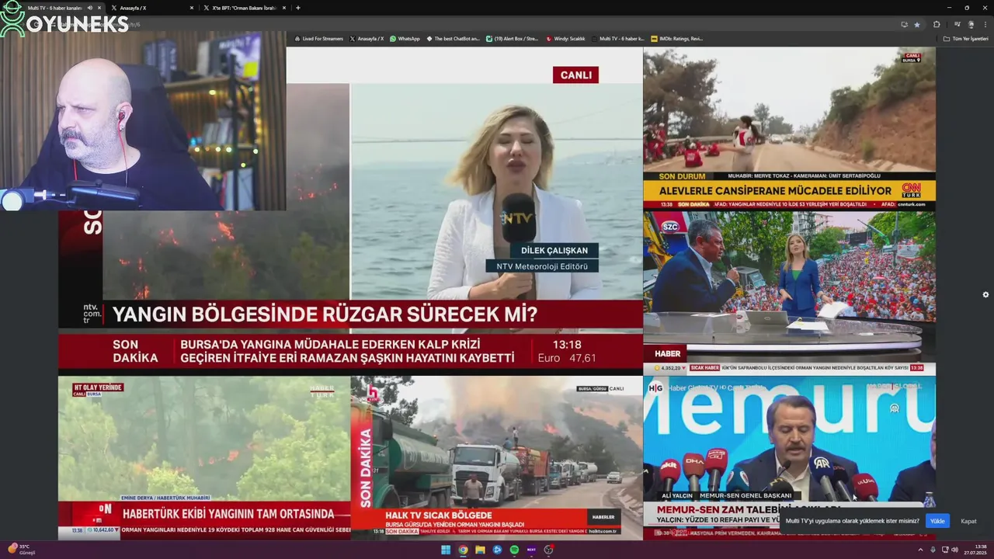The width and height of the screenshot is (994, 559).
Task: Open the Multi TV - 6 haber bookmark
Action: click(617, 38)
